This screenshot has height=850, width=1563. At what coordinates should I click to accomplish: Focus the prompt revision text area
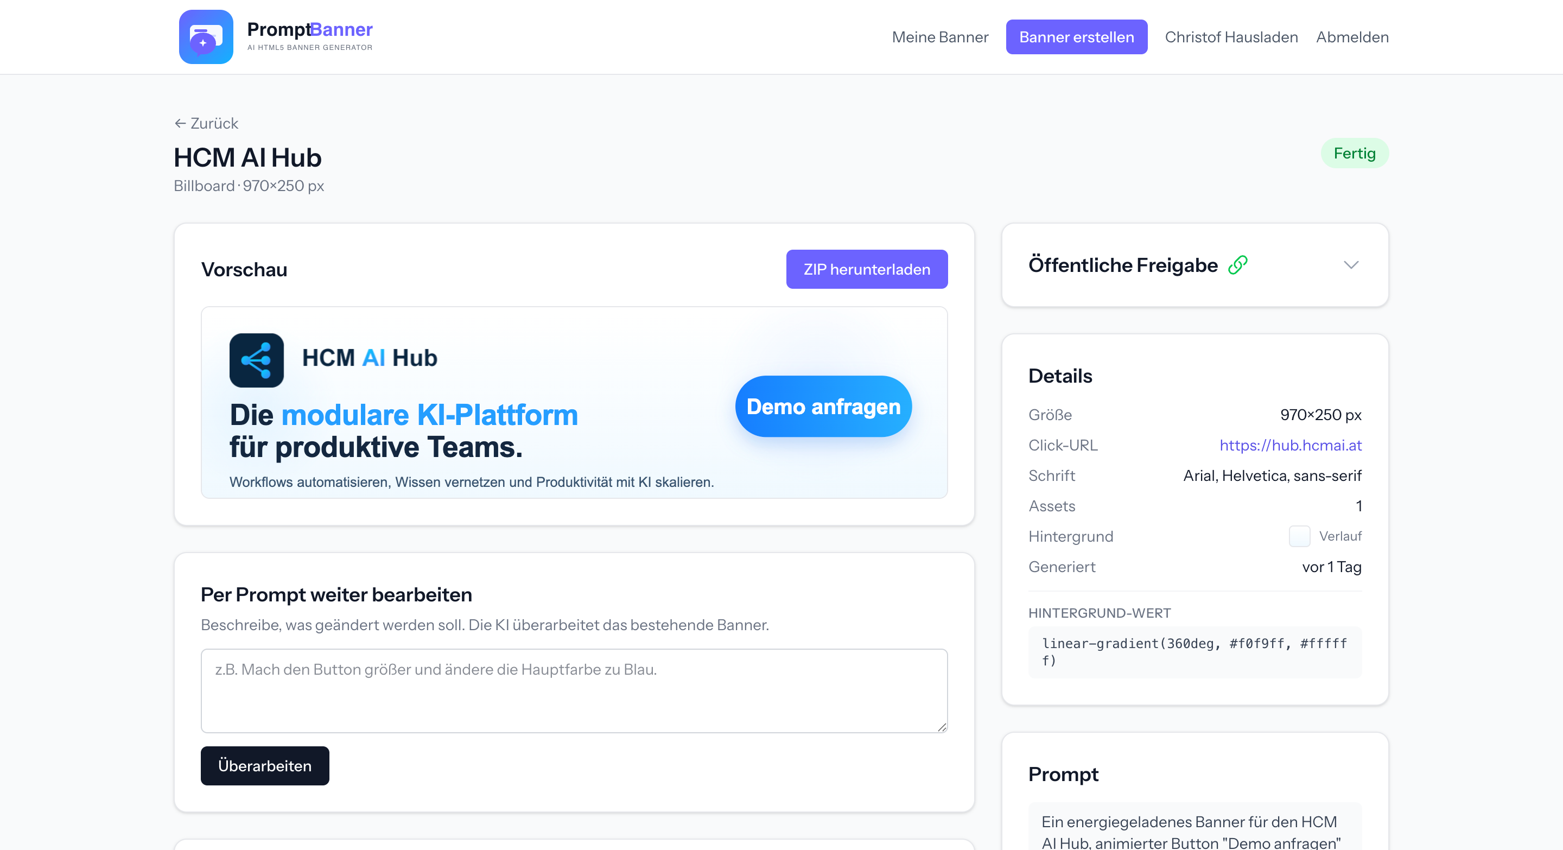click(574, 691)
